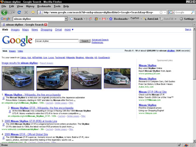Image resolution: width=196 pixels, height=147 pixels.
Task: Open the tab list dropdown at tab bar end
Action: [195, 25]
